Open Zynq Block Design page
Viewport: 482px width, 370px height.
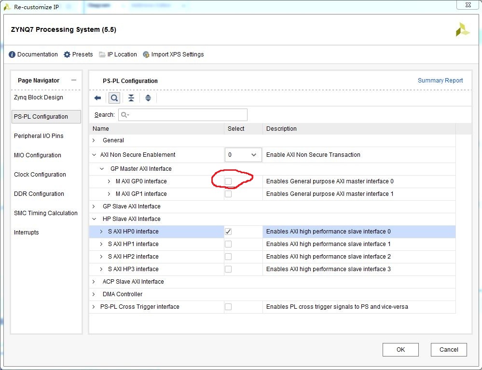[39, 97]
